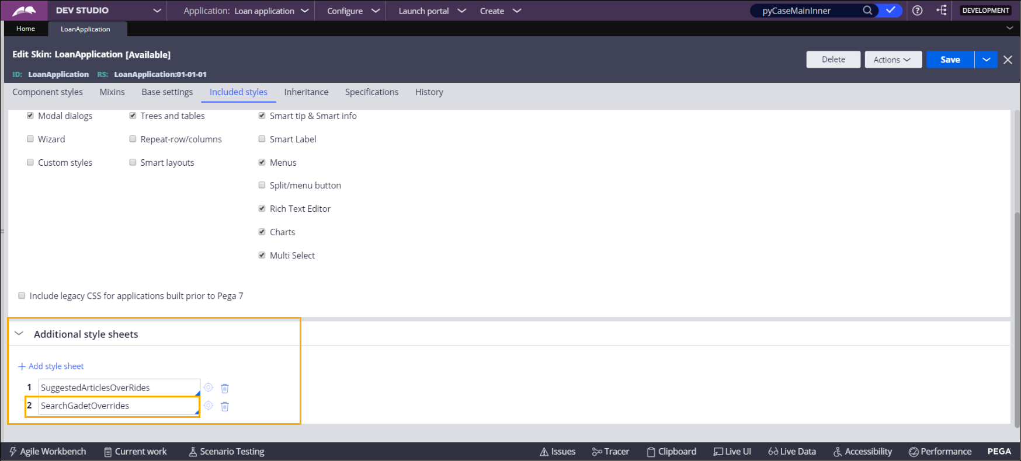Image resolution: width=1021 pixels, height=461 pixels.
Task: Click the SearchGadetOverrides input field
Action: tap(117, 406)
